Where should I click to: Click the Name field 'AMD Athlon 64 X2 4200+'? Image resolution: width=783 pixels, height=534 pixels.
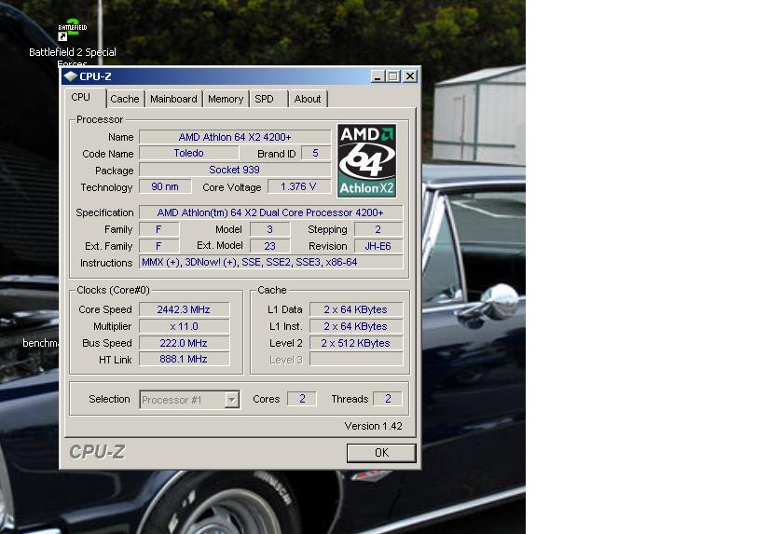pyautogui.click(x=235, y=137)
